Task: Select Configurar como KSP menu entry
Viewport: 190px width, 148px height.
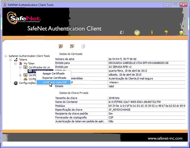Action: [54, 82]
